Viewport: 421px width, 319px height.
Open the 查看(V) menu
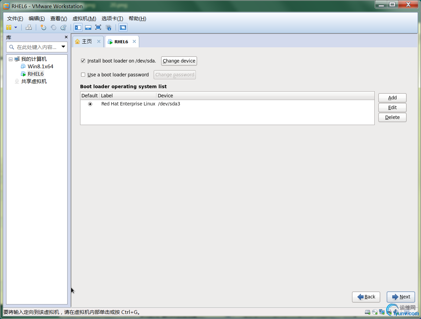(58, 19)
